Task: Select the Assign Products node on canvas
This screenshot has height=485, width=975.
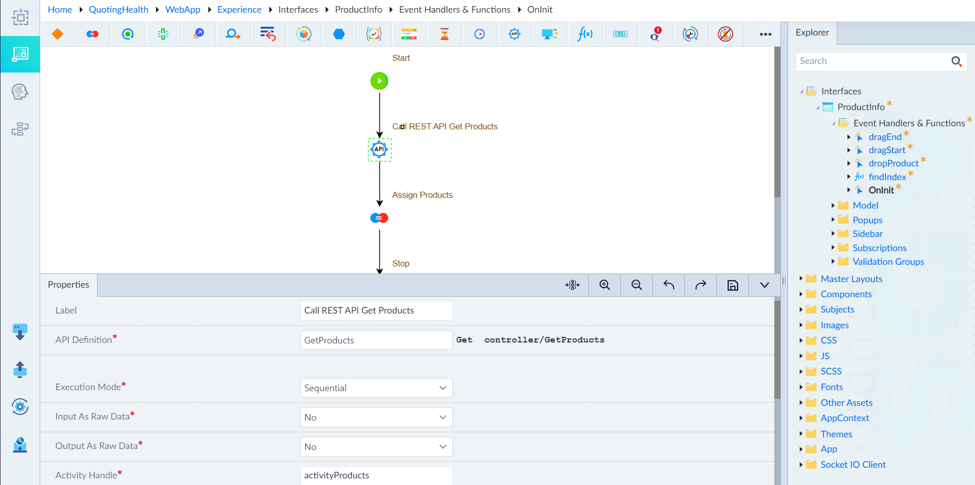Action: point(379,218)
